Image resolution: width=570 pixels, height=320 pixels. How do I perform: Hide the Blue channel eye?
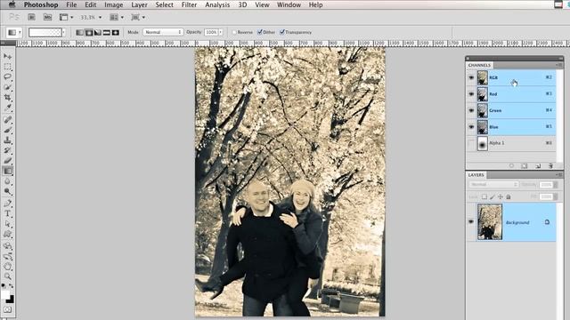471,127
